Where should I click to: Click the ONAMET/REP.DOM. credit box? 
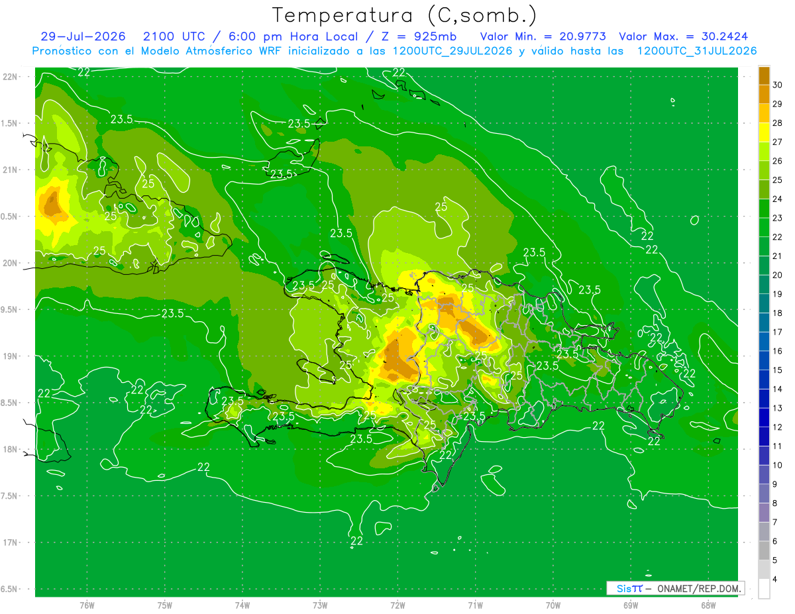(x=676, y=588)
